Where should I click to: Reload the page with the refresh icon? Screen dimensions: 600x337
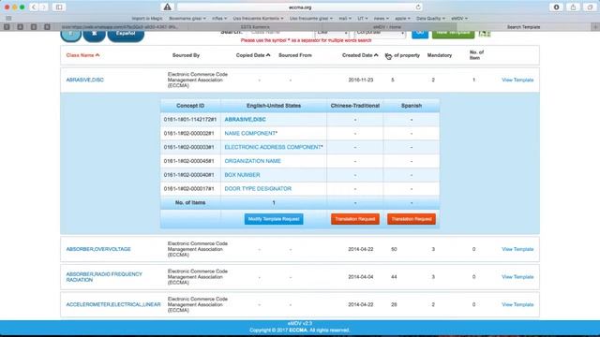coord(418,7)
